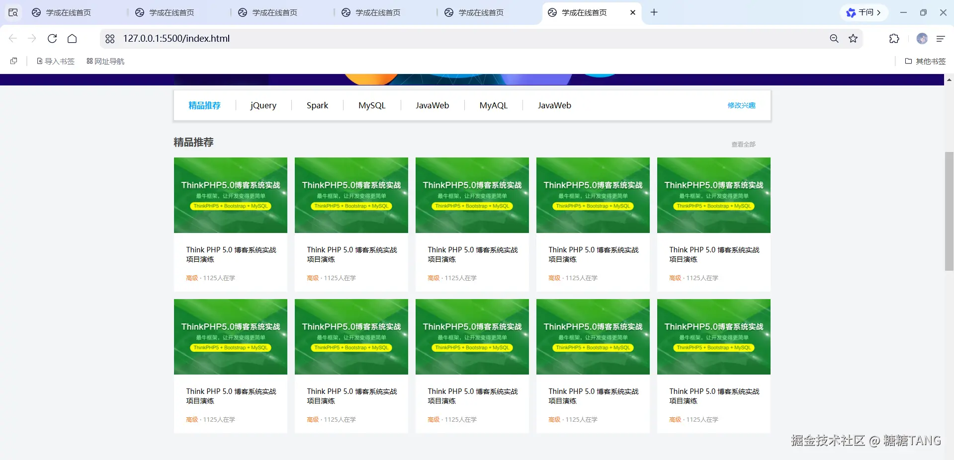Click the site info icon beside URL
Screen dimensions: 954x460
click(110, 39)
